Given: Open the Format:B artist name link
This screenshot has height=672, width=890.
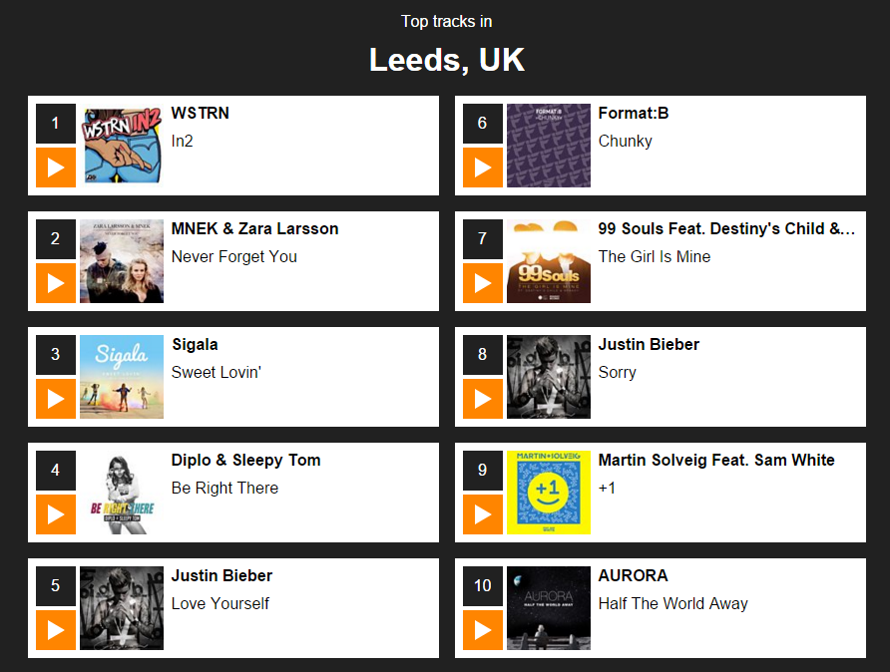Looking at the screenshot, I should point(634,113).
